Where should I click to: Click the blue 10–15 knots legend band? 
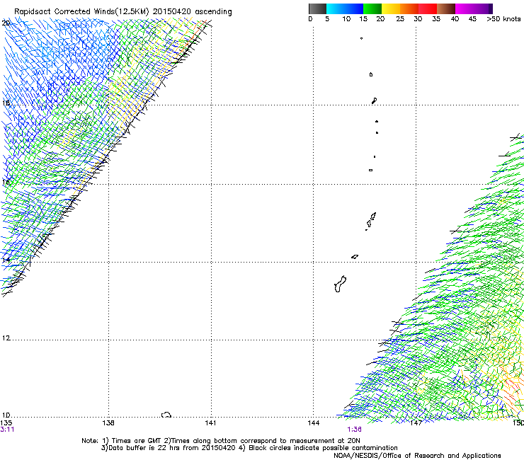[354, 8]
